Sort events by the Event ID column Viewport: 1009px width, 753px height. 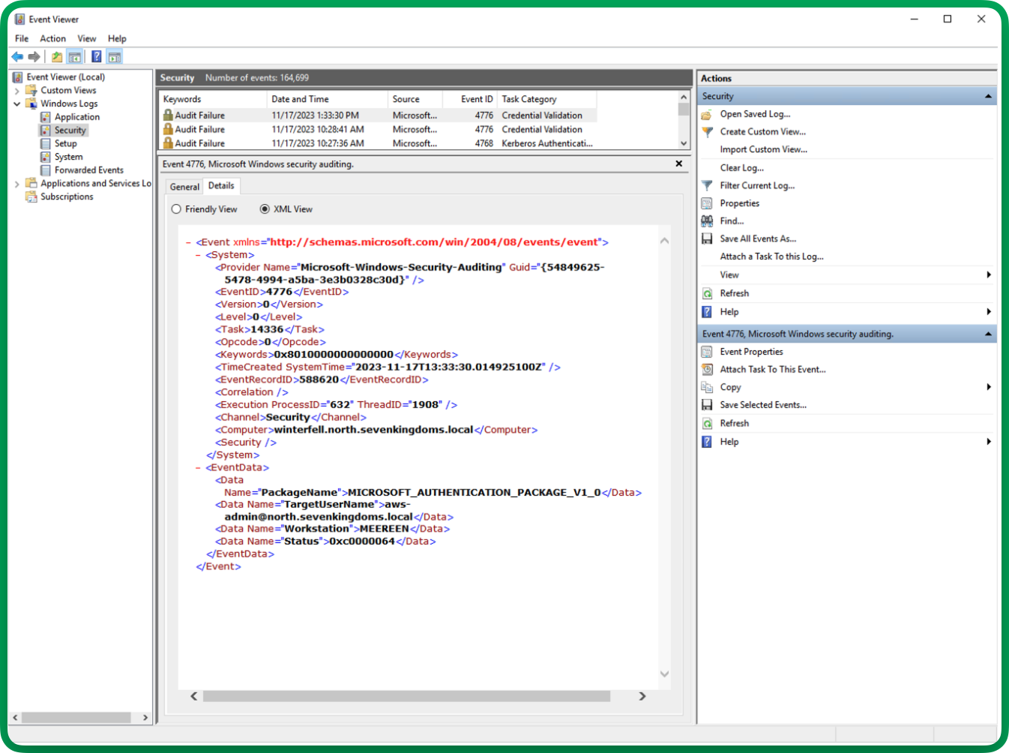coord(469,99)
